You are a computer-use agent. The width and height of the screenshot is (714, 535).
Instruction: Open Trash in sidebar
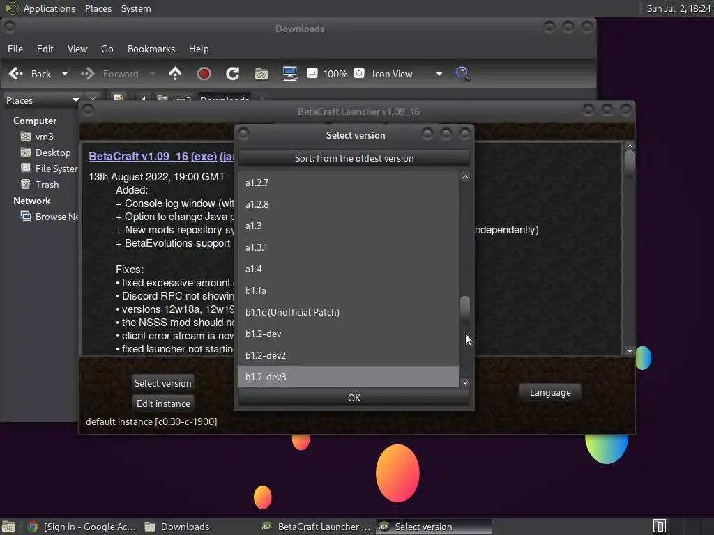[40, 185]
